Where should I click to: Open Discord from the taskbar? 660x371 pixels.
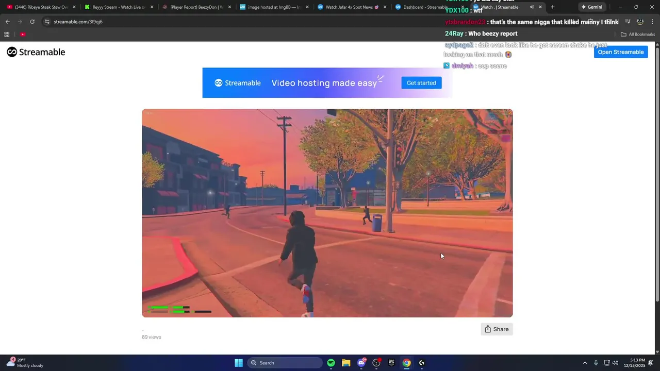361,363
